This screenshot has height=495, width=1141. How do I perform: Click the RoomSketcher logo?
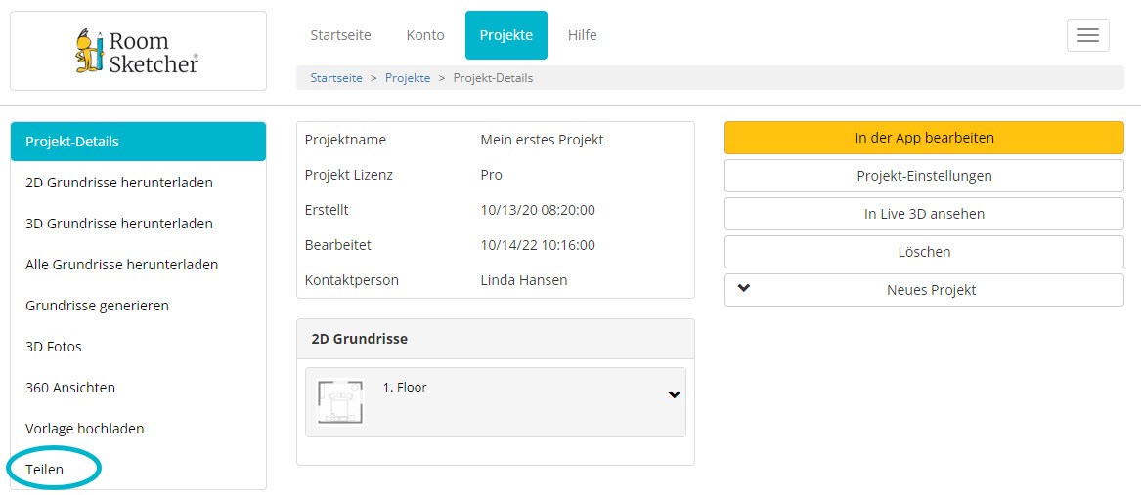coord(138,51)
